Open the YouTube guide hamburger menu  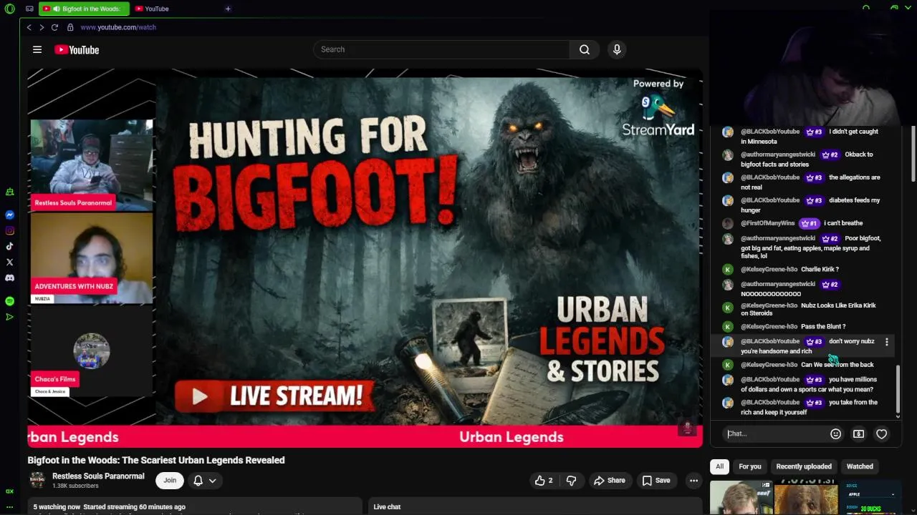point(37,49)
